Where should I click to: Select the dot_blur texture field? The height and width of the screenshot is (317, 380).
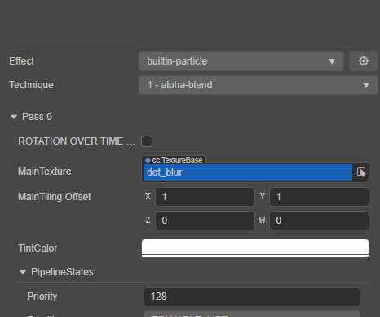248,172
